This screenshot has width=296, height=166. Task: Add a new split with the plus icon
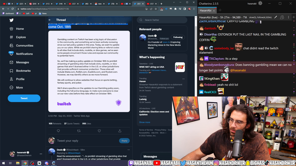point(294,17)
